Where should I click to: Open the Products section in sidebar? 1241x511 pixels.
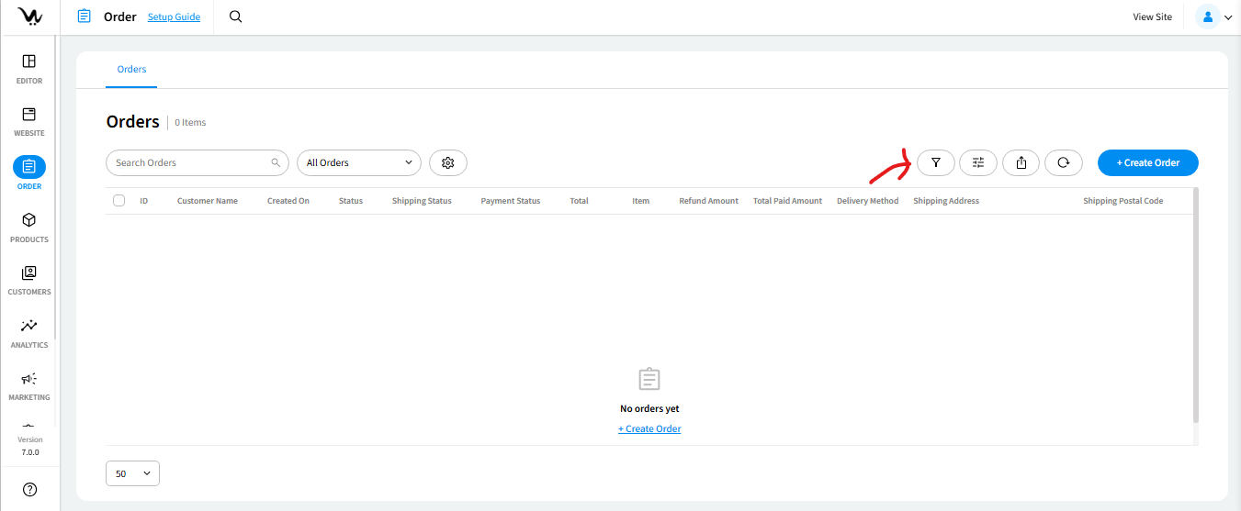28,226
